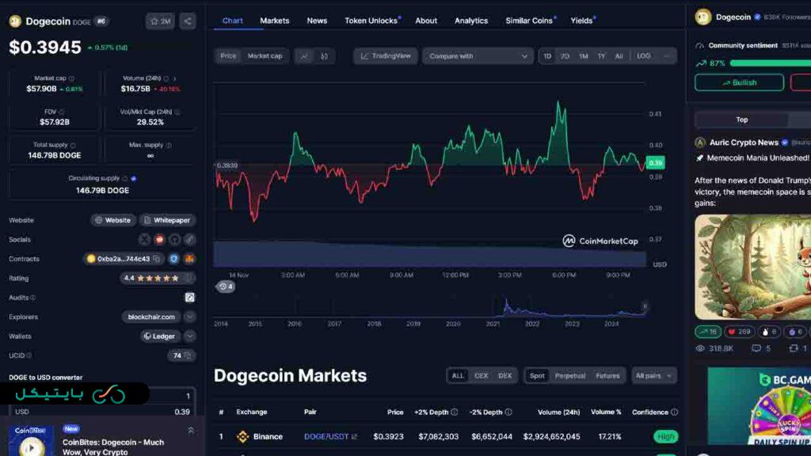Screen dimensions: 811x456
Task: Switch to the Markets tab
Action: click(x=275, y=21)
